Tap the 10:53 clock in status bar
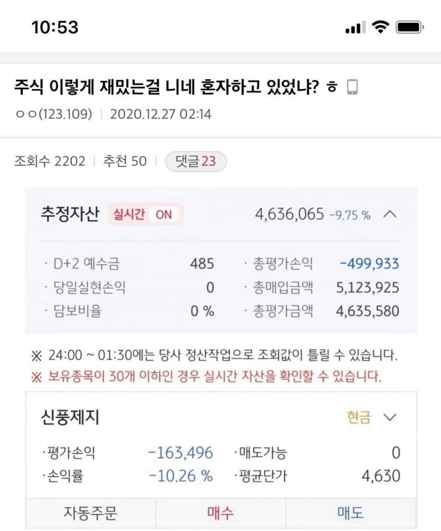 pyautogui.click(x=55, y=28)
